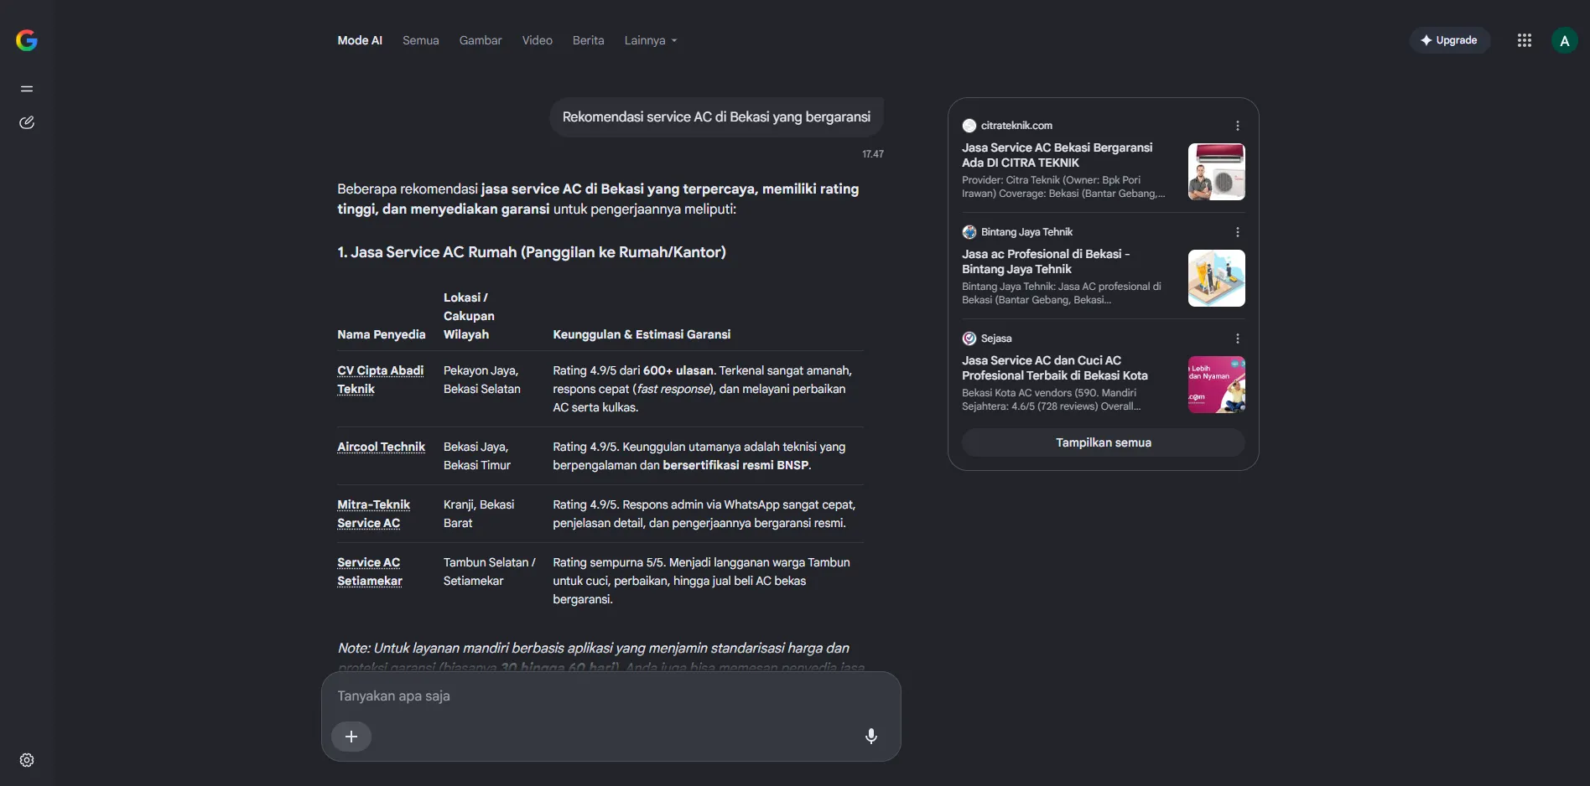The image size is (1590, 786).
Task: Switch to Mode AI tab
Action: 360,40
